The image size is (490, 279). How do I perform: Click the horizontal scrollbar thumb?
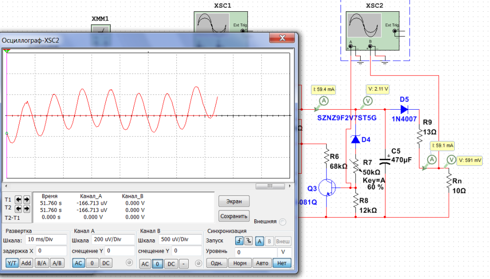pos(269,186)
